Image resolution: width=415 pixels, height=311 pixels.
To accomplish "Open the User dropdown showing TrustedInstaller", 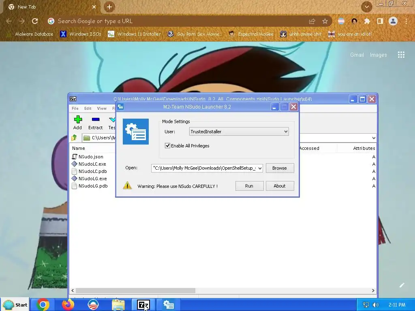I will pos(239,132).
